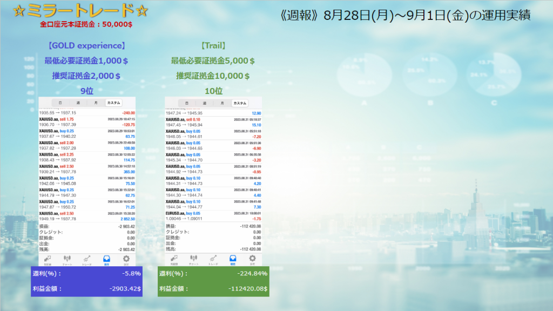The height and width of the screenshot is (311, 553).
Task: Click the 2 852.50 profit XAUUSD trade
Action: pos(87,215)
